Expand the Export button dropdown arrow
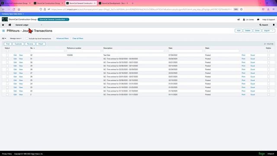Screen dimensions: 277x156 [272, 31]
